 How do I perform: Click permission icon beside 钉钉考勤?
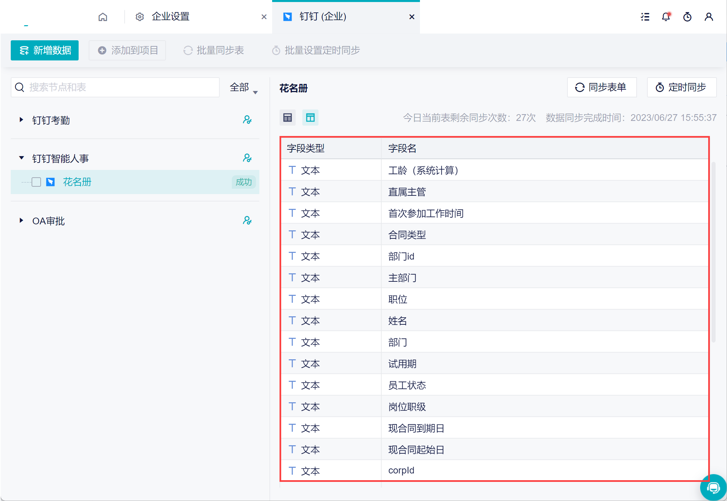tap(247, 120)
